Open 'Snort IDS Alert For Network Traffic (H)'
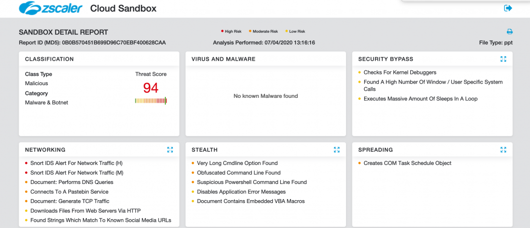This screenshot has height=228, width=530. (x=76, y=163)
